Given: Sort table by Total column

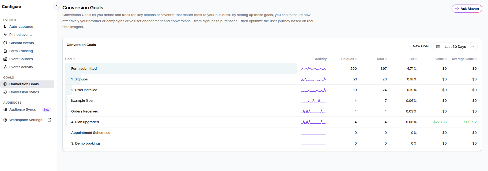Looking at the screenshot, I should click(381, 59).
